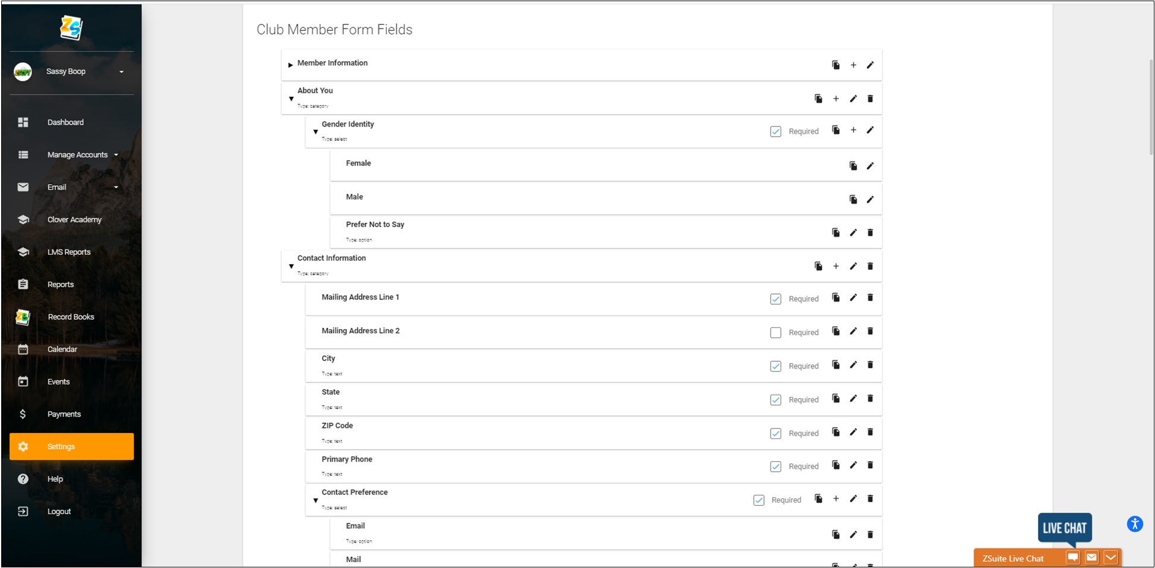Uncheck Required for Primary Phone
This screenshot has height=568, width=1155.
776,466
